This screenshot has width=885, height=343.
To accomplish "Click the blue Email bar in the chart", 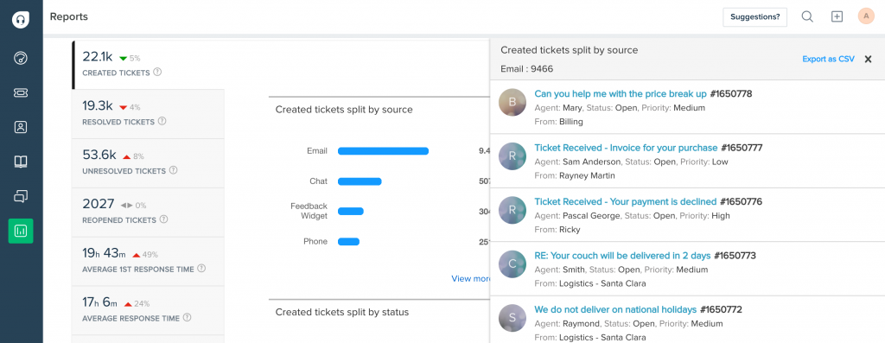I will [383, 151].
